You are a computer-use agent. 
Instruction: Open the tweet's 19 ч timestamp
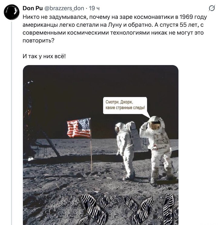[94, 8]
